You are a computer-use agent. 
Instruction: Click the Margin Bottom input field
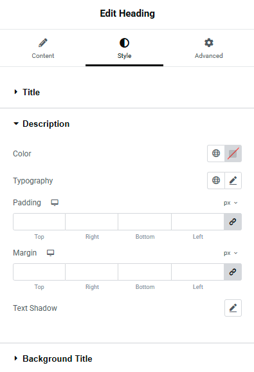pyautogui.click(x=145, y=272)
